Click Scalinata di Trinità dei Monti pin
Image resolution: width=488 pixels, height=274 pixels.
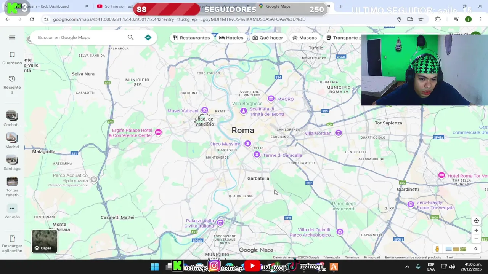pos(244,111)
